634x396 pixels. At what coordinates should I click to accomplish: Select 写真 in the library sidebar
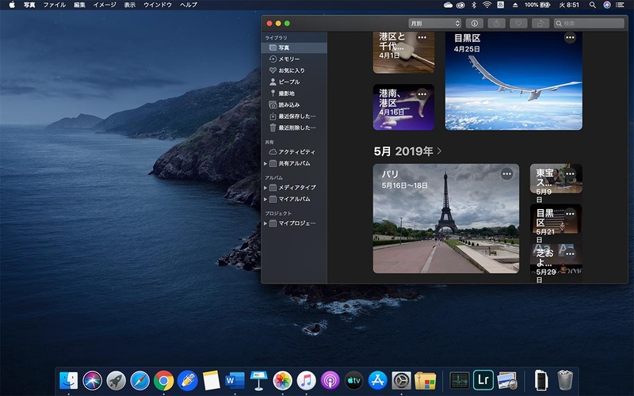click(294, 48)
